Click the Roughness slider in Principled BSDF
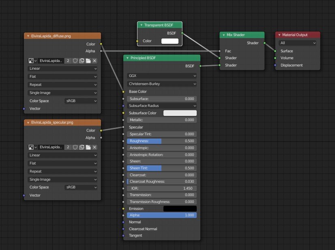Image resolution: width=335 pixels, height=250 pixels. click(x=162, y=141)
